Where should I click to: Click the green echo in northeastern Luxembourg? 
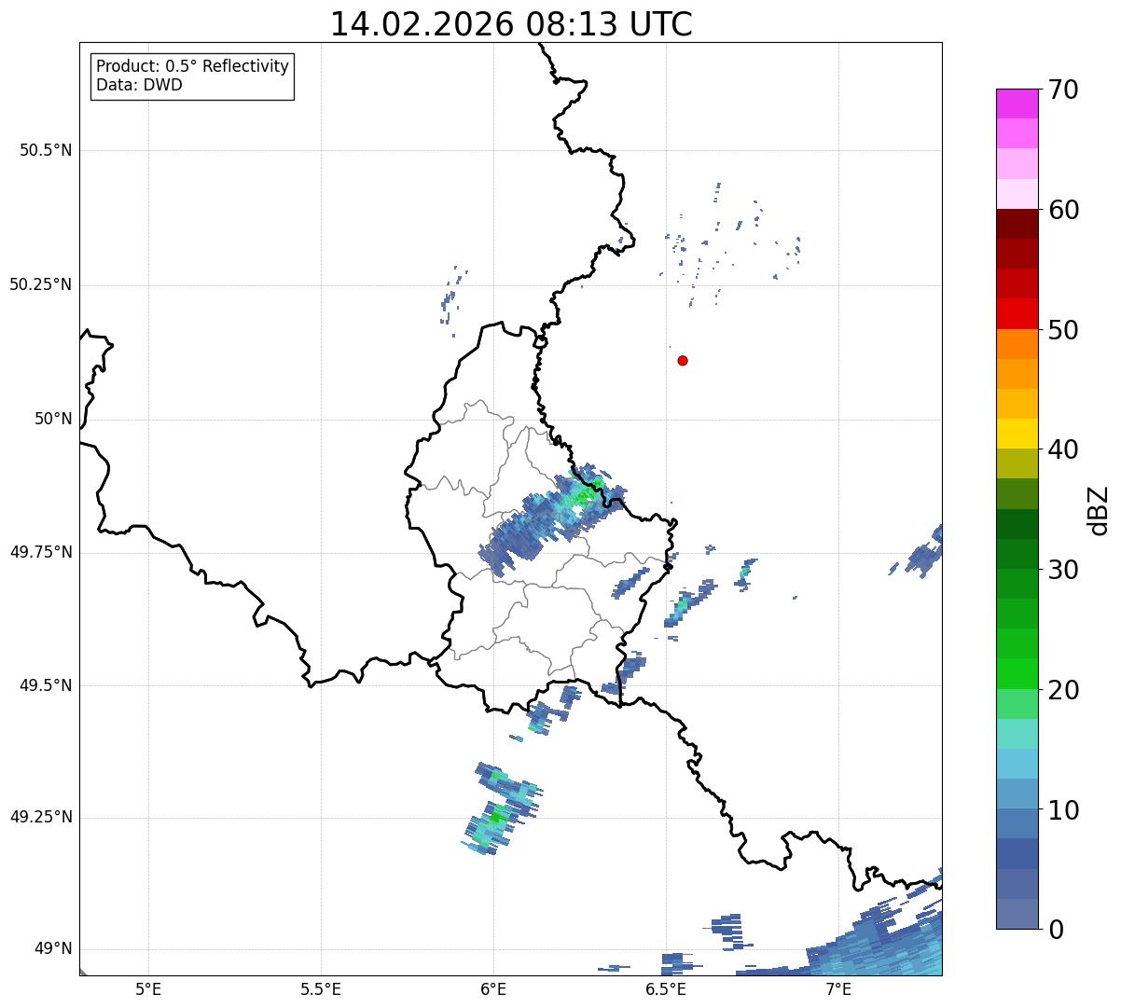tap(584, 496)
